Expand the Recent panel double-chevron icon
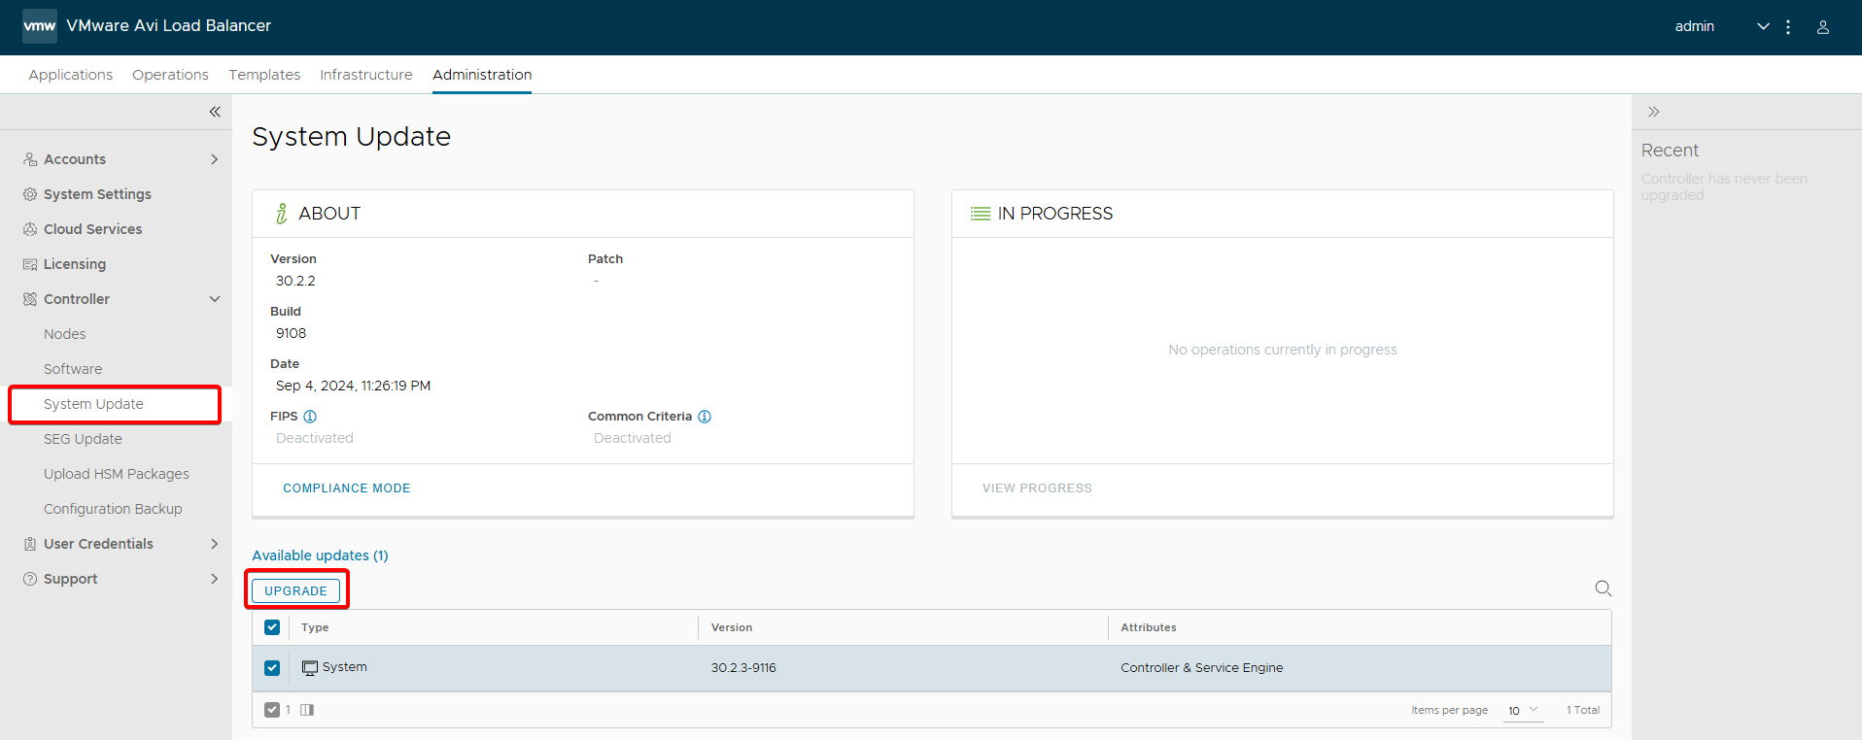Screen dimensions: 1862x740 (x=1653, y=112)
